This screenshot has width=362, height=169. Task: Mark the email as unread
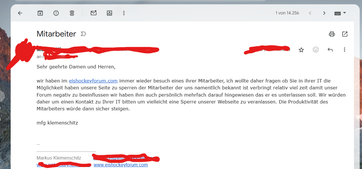click(x=93, y=13)
